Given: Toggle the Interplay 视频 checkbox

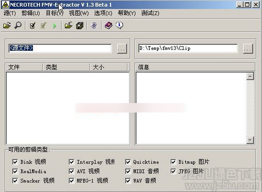Looking at the screenshot, I should click(71, 162).
